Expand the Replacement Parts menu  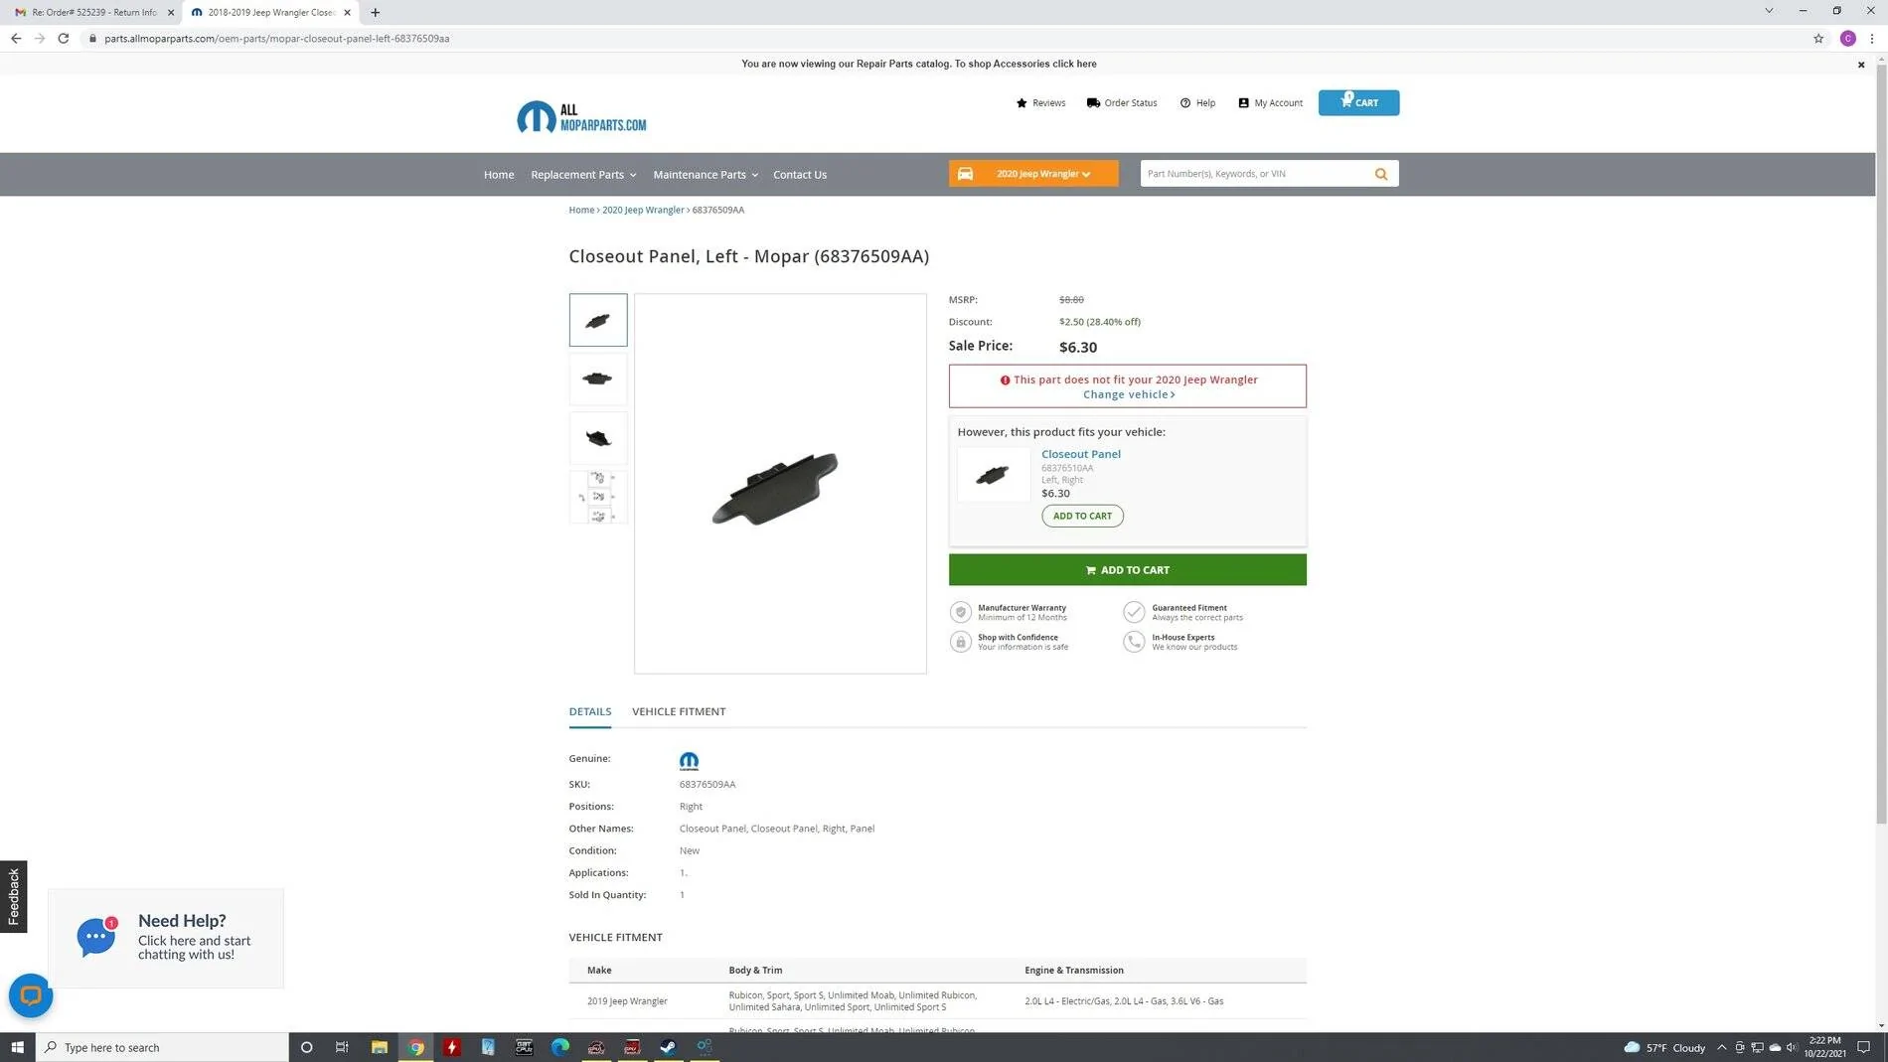coord(583,174)
